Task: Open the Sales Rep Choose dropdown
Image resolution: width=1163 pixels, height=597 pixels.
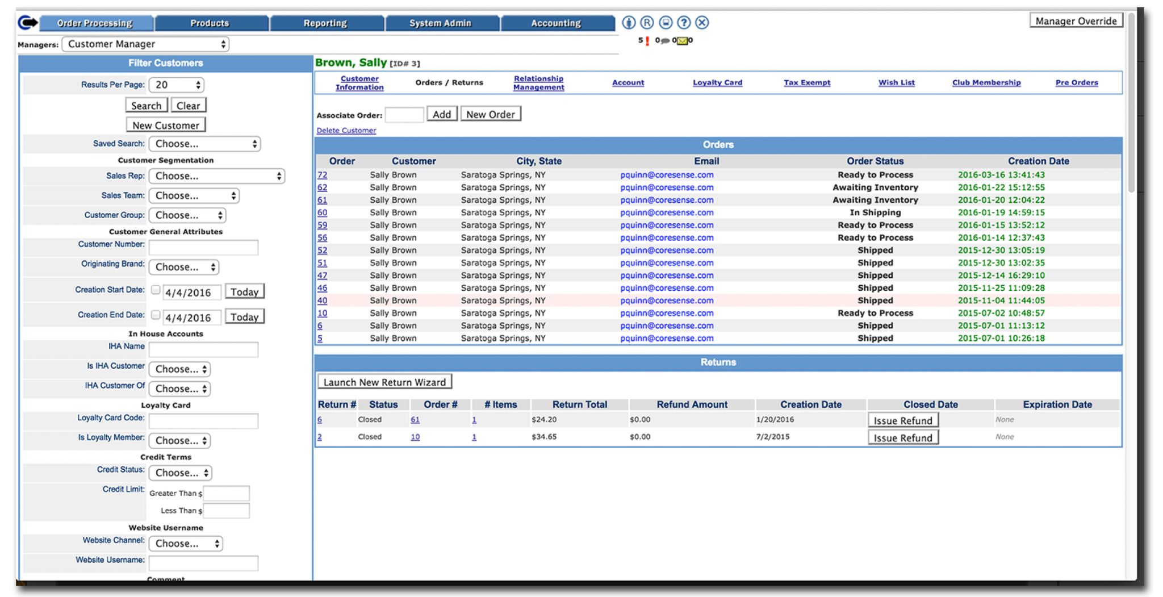Action: click(x=217, y=176)
